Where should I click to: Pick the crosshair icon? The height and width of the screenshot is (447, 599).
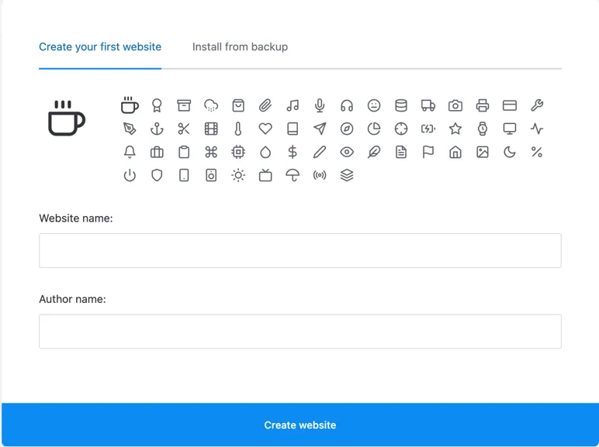coord(401,129)
